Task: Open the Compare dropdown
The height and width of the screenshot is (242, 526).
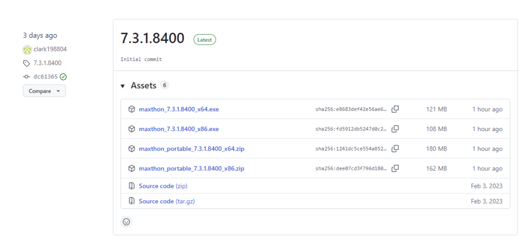Action: click(44, 91)
